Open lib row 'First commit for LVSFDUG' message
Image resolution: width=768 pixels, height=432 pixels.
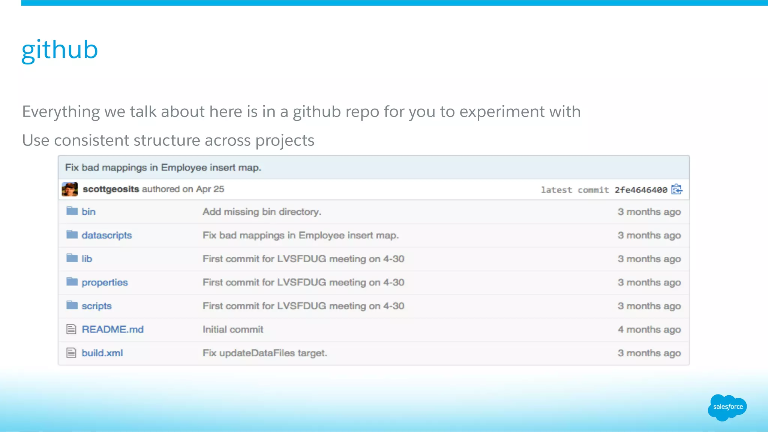303,259
